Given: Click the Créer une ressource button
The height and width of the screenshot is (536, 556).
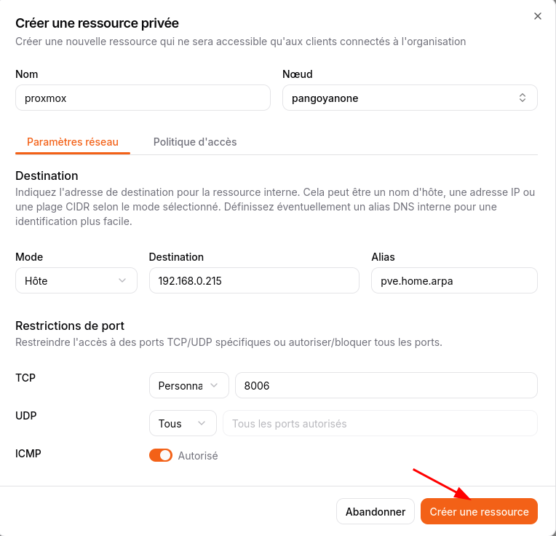Looking at the screenshot, I should 479,511.
